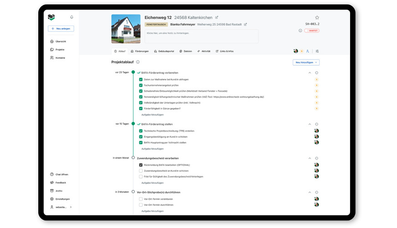
Task: Uncheck Rückmeldung BAFA bearbeiten (OPTIONAL)
Action: (141, 165)
